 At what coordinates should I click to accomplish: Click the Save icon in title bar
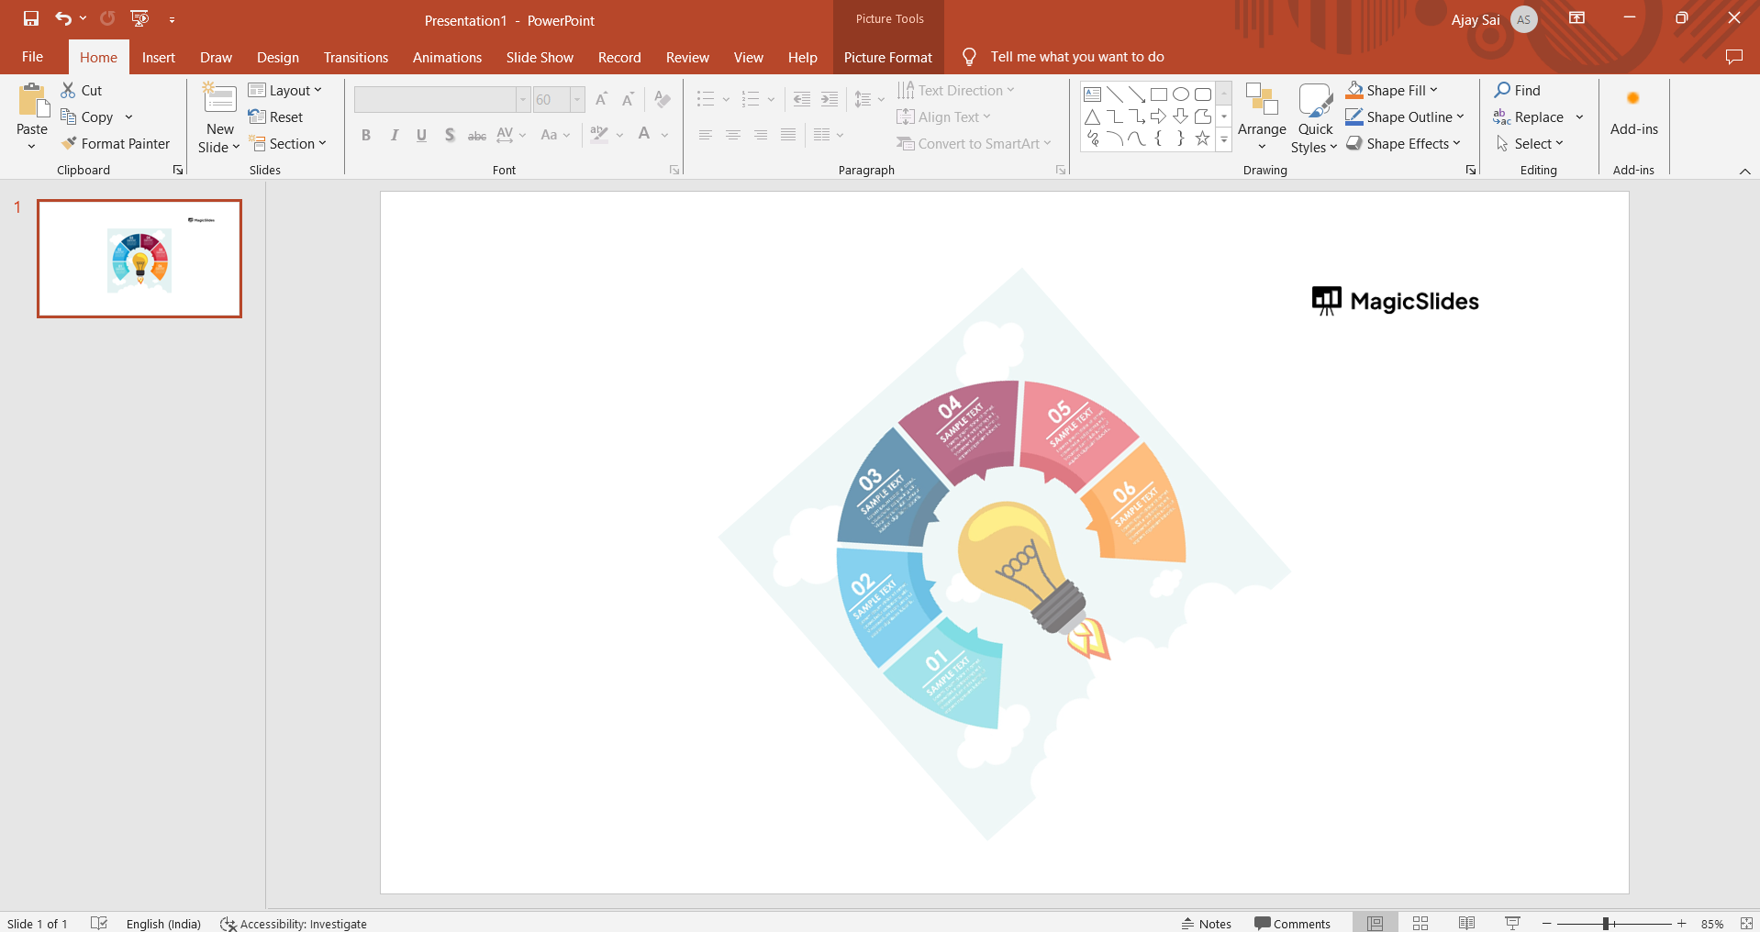(31, 18)
